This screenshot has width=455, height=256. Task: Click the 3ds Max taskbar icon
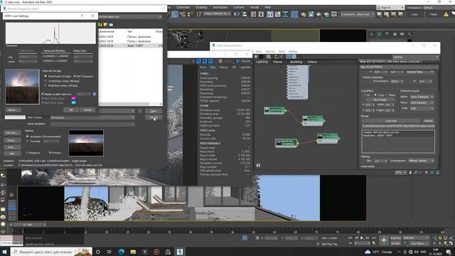[x=180, y=252]
